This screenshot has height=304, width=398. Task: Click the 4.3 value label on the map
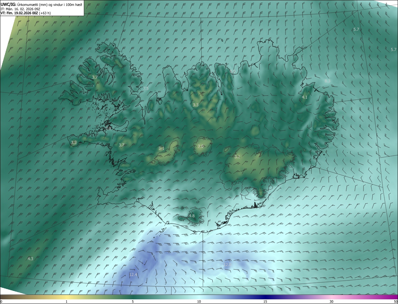30,259
